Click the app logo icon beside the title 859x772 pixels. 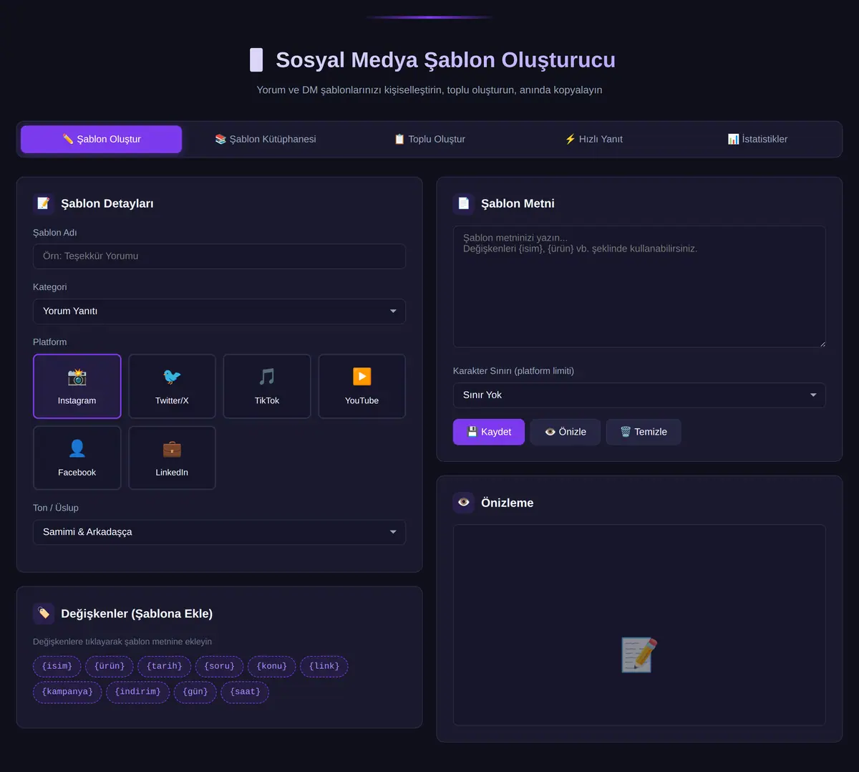256,60
